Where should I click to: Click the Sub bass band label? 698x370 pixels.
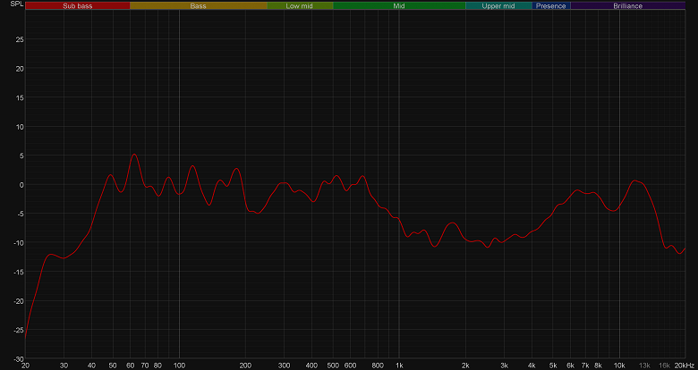coord(78,5)
